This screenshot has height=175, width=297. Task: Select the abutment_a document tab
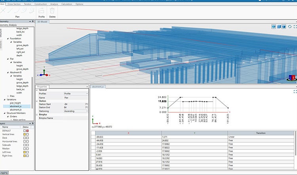tap(98, 87)
